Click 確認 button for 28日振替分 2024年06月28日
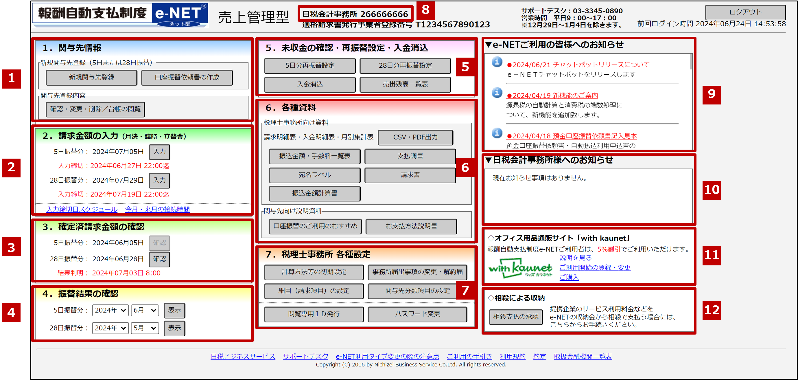The width and height of the screenshot is (798, 380). 159,259
